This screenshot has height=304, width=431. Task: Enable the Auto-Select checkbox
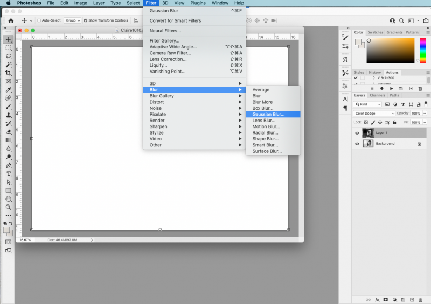[x=39, y=20]
